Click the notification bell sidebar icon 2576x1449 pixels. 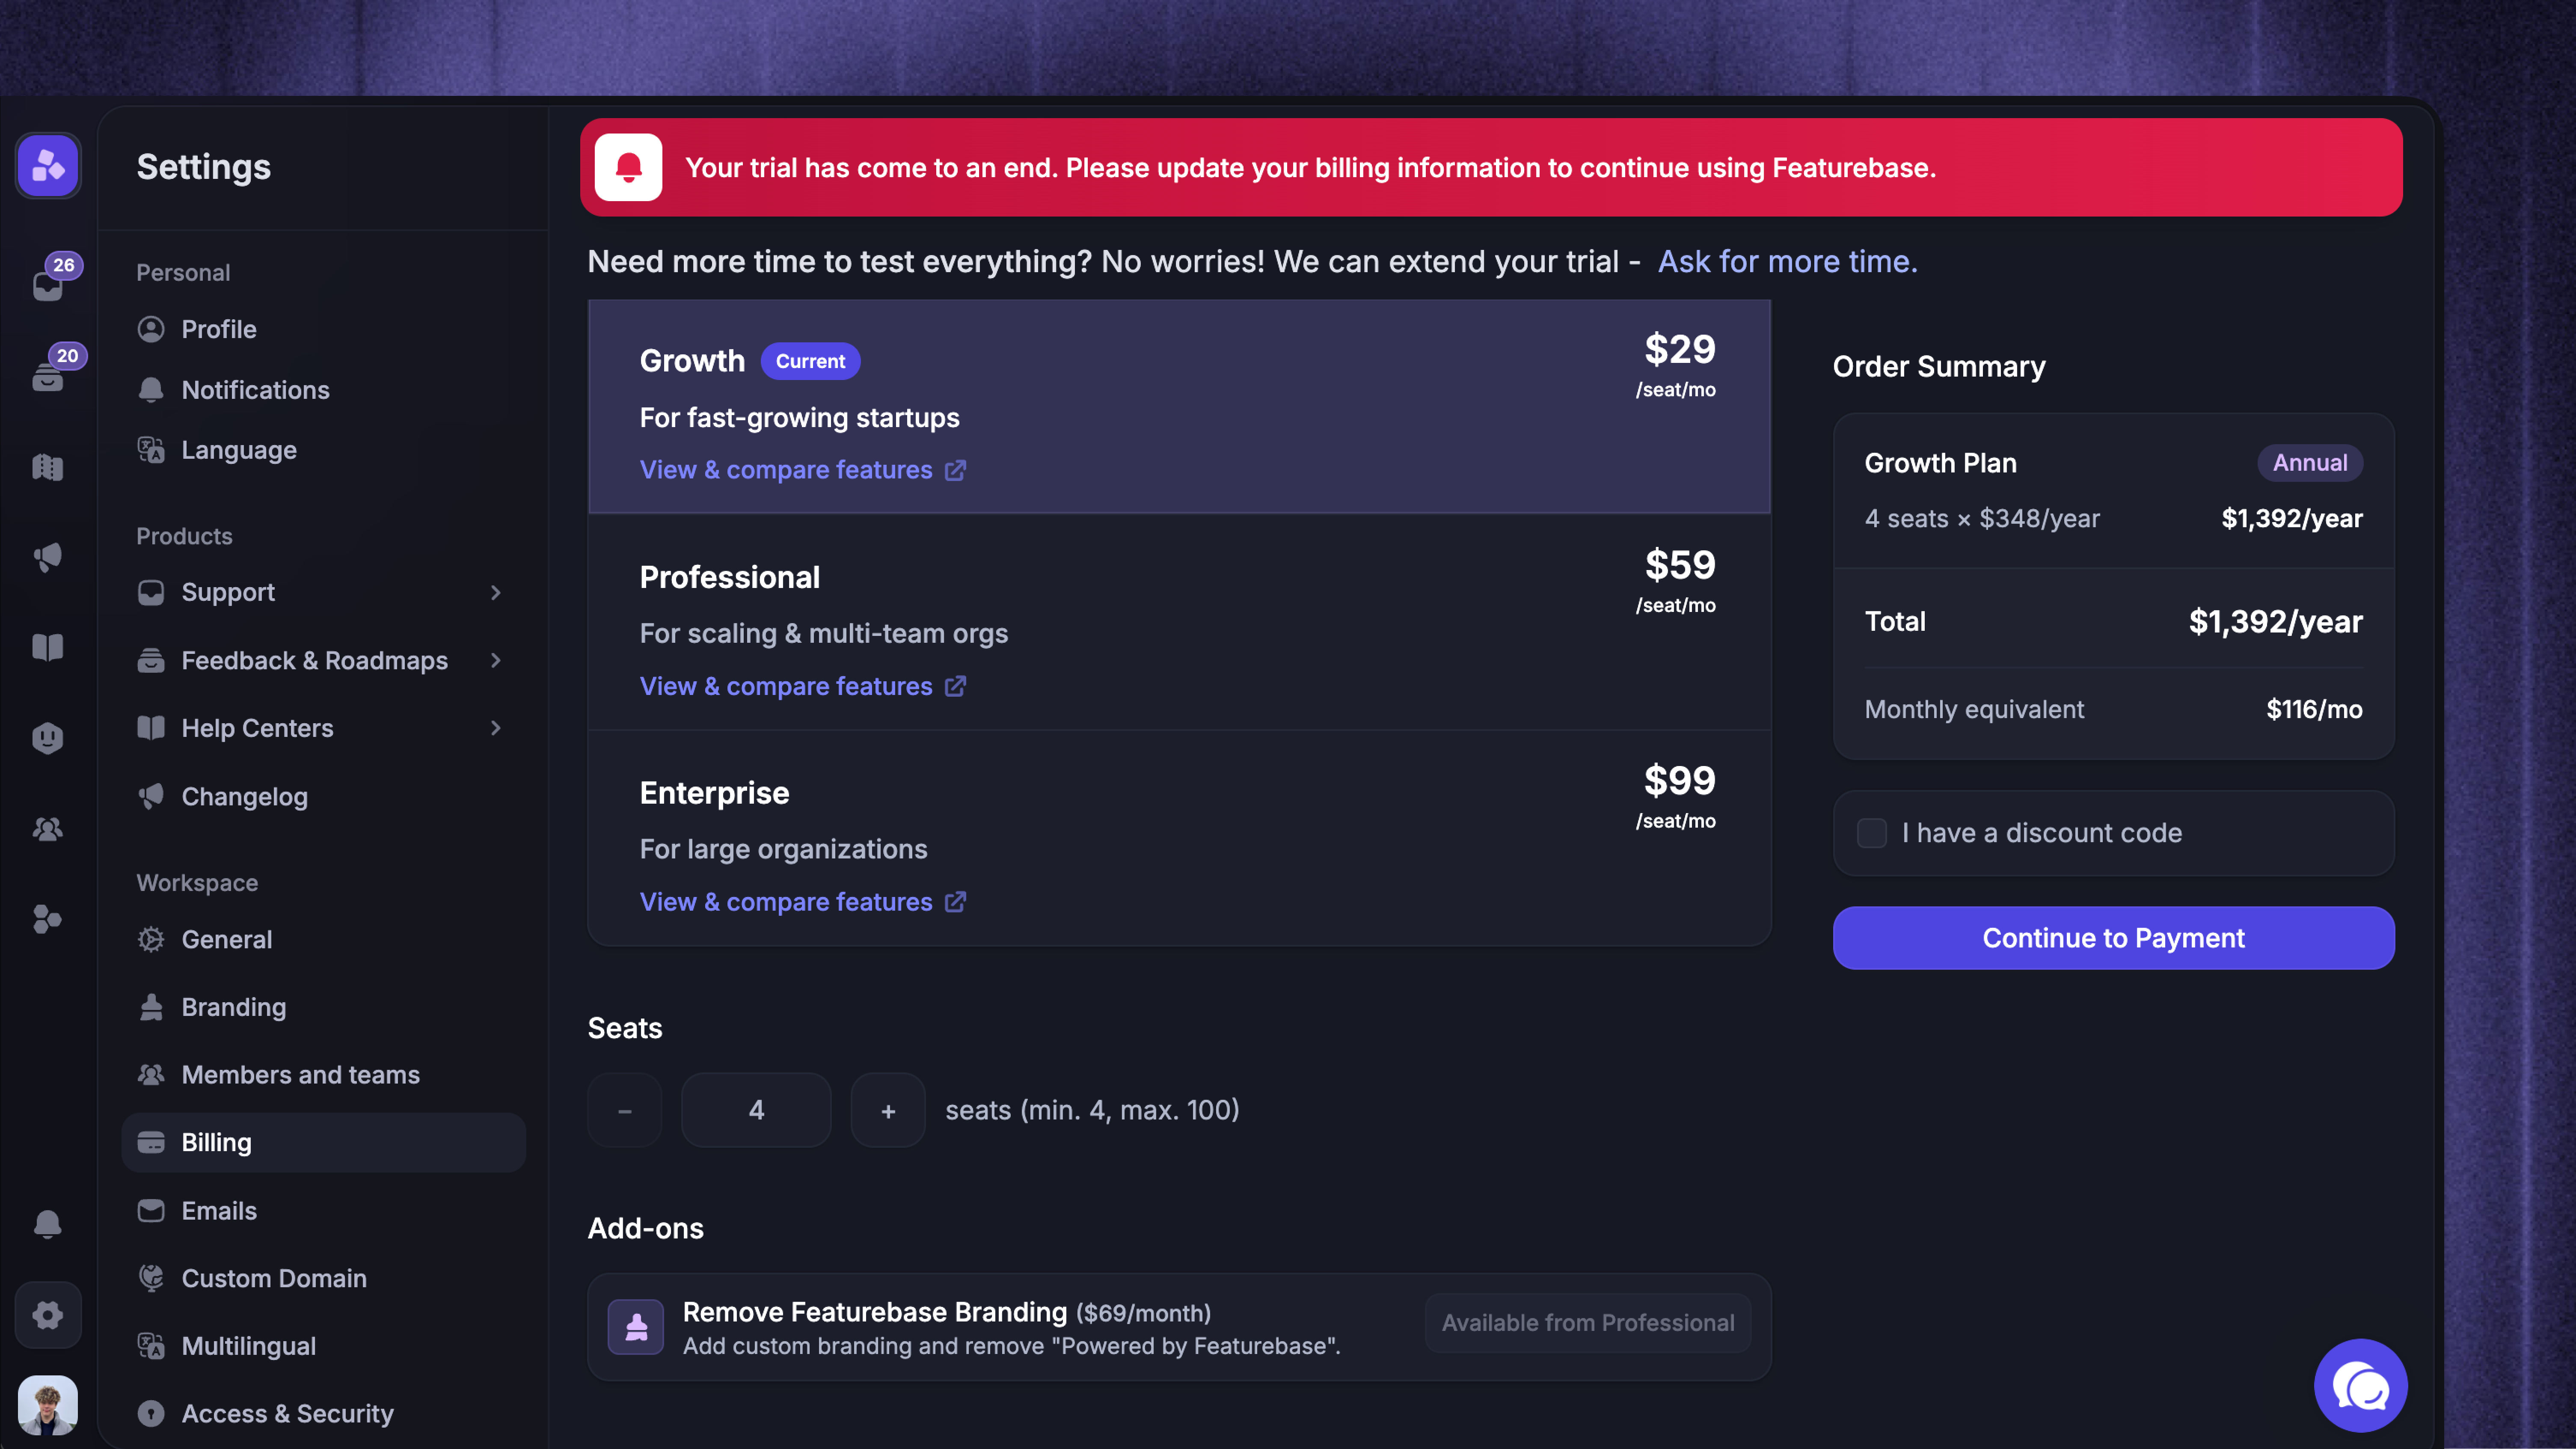(48, 1224)
